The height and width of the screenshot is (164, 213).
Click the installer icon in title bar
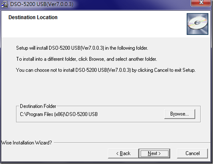5,4
